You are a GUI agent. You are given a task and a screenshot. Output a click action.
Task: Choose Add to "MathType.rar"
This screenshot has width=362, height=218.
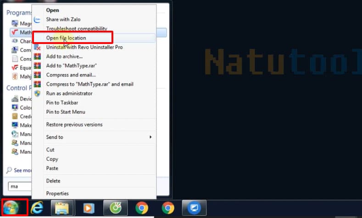click(72, 65)
